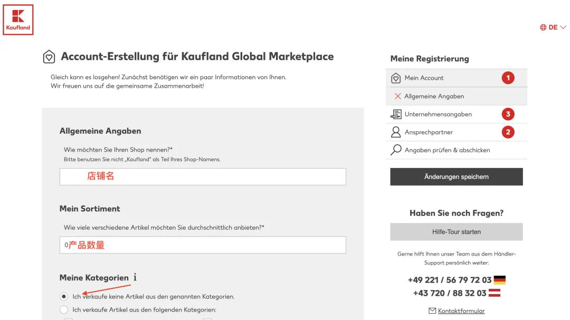This screenshot has height=320, width=570.
Task: Click red badge 3 on Unternehmensangaben
Action: pyautogui.click(x=508, y=114)
